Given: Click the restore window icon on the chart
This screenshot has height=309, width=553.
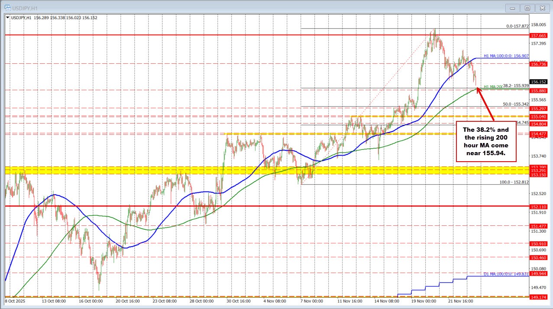Looking at the screenshot, I should [527, 8].
